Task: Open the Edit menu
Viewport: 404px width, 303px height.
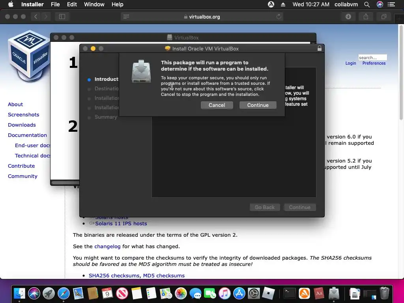Action: (72, 4)
